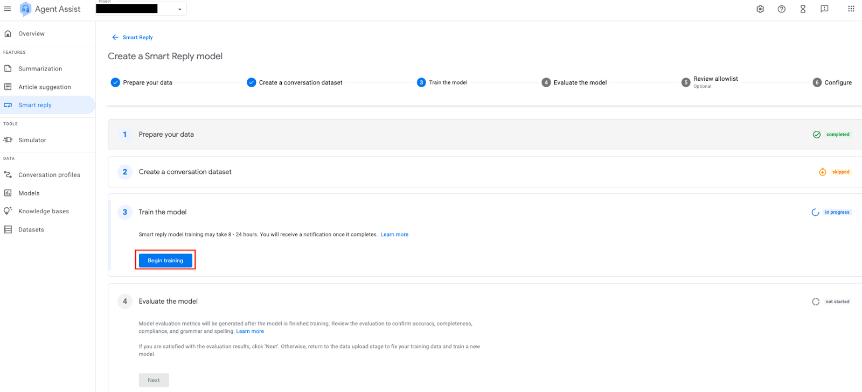Click the Begin training button
This screenshot has height=392, width=862.
[165, 260]
